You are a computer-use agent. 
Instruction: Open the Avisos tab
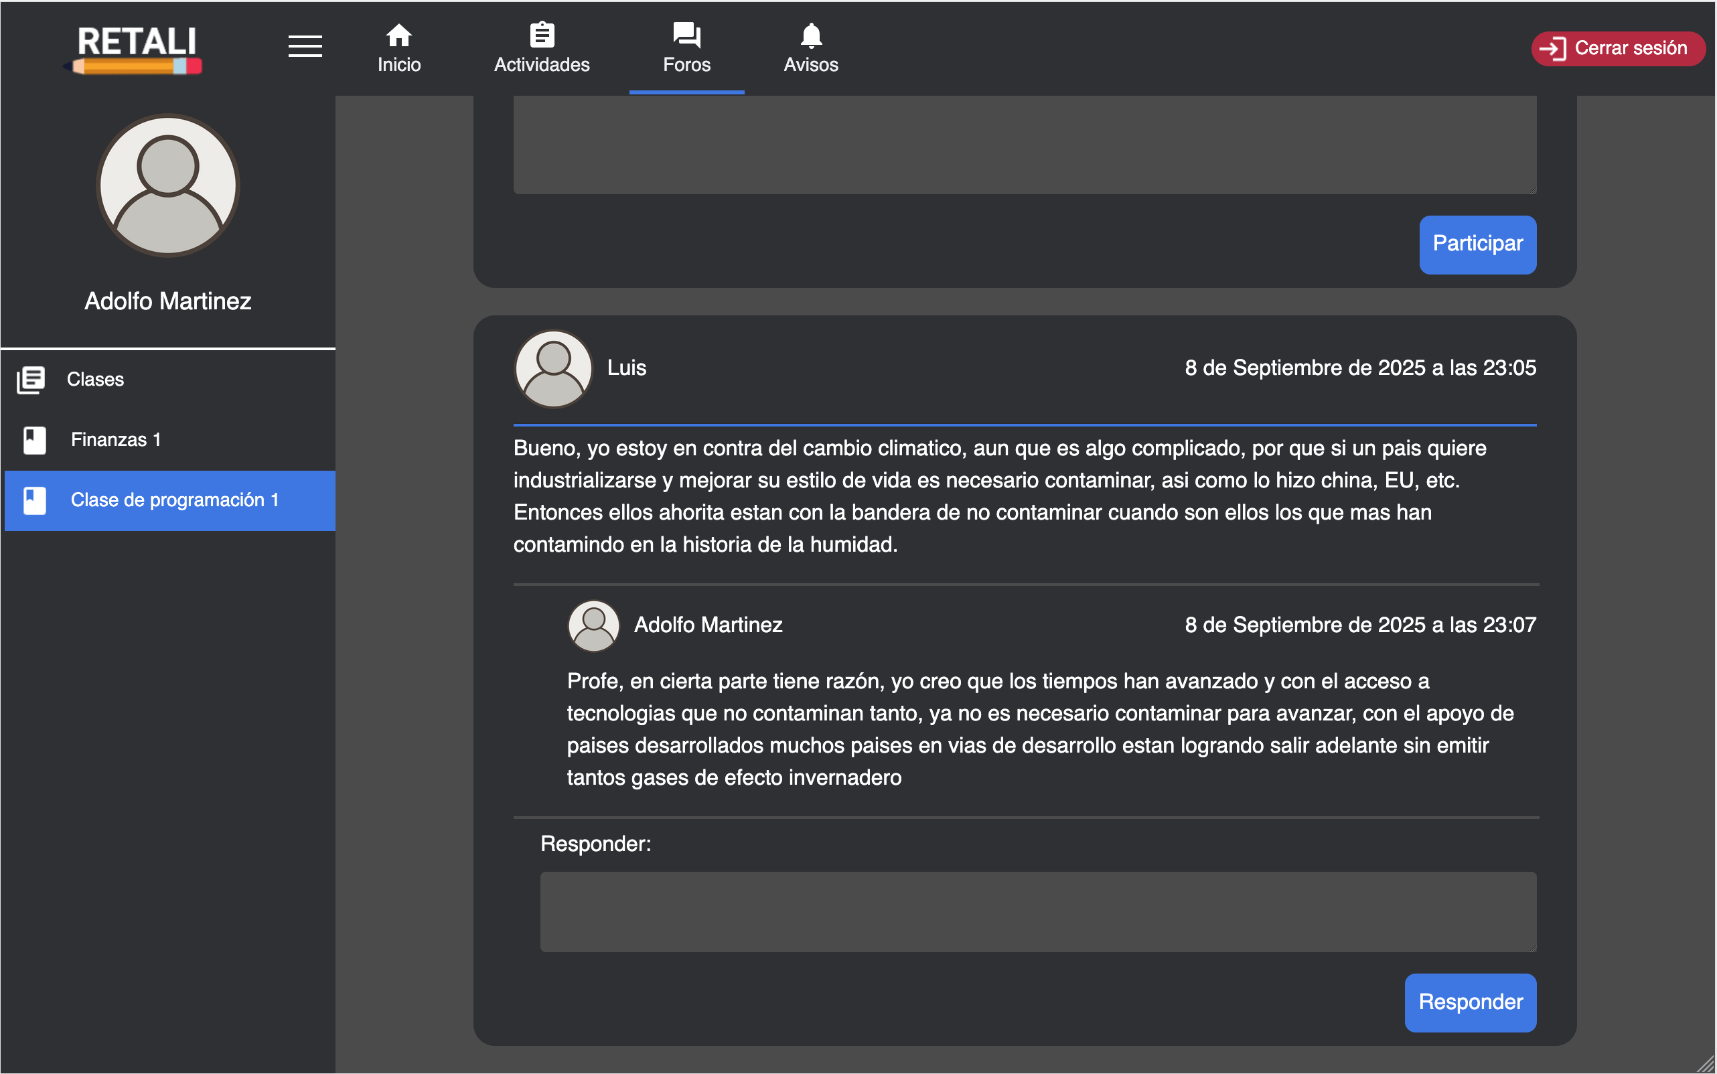click(x=810, y=48)
